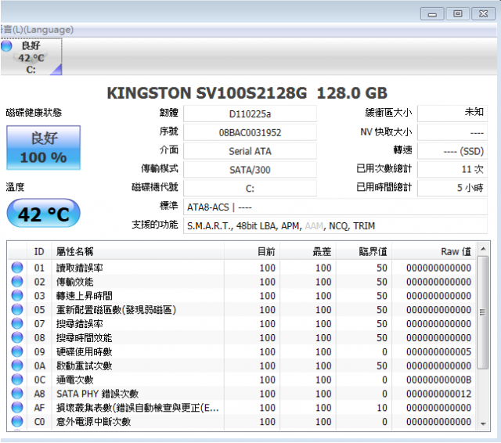
Task: Click the 最差 column header
Action: 308,251
